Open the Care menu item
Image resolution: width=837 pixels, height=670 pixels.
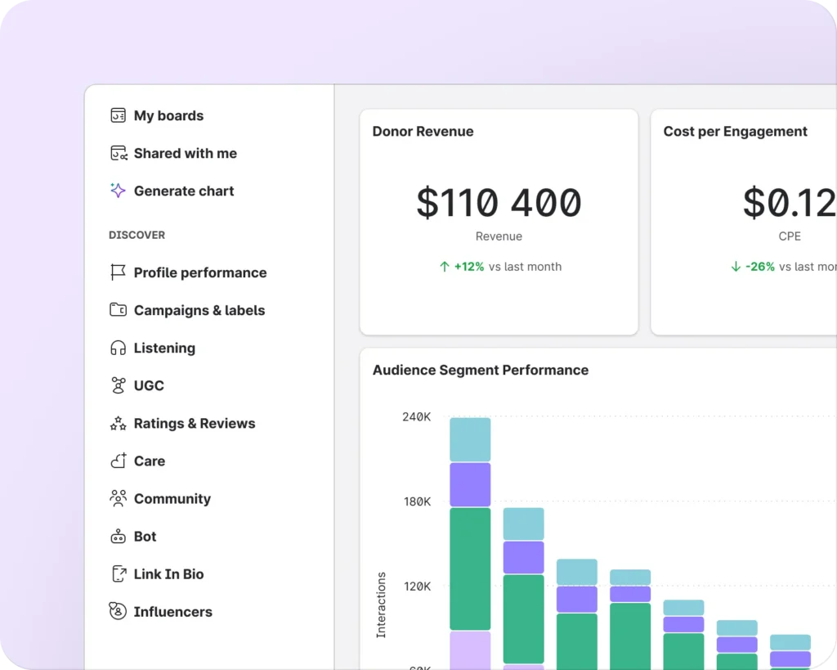(x=149, y=461)
